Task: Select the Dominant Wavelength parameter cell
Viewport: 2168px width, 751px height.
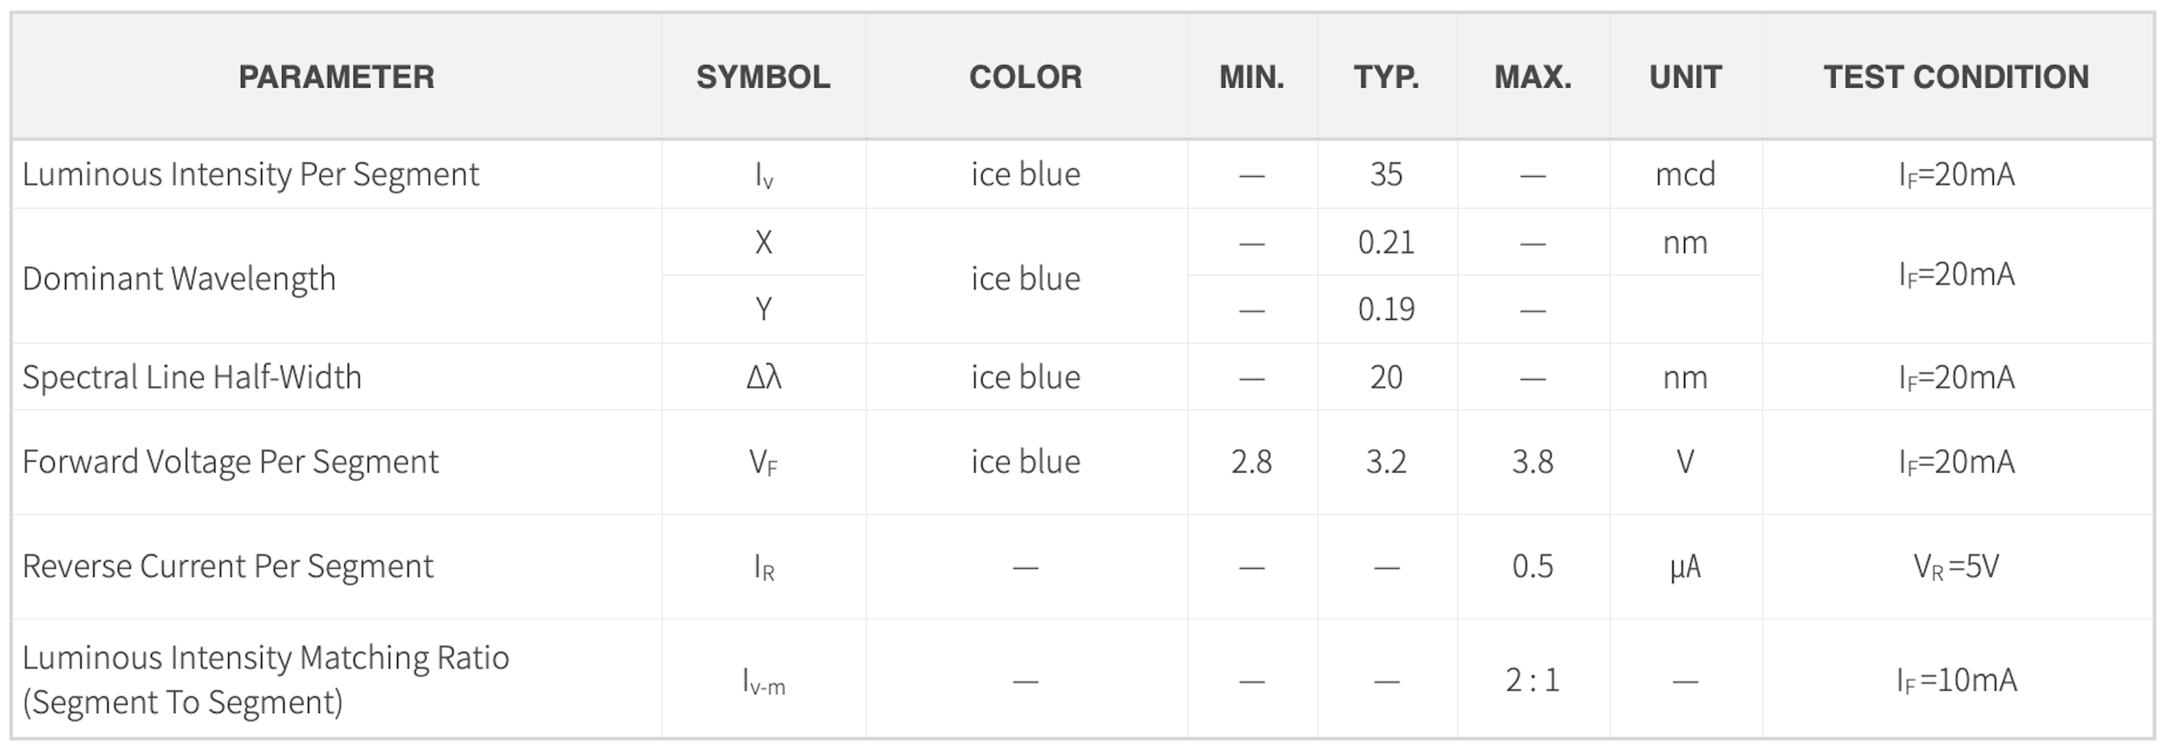Action: click(x=336, y=277)
